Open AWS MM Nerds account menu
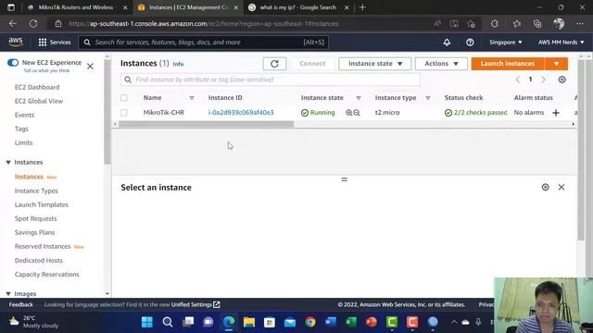 561,43
